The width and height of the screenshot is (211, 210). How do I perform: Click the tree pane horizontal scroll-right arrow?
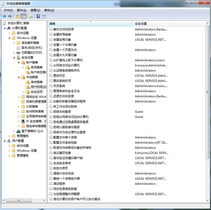44,200
